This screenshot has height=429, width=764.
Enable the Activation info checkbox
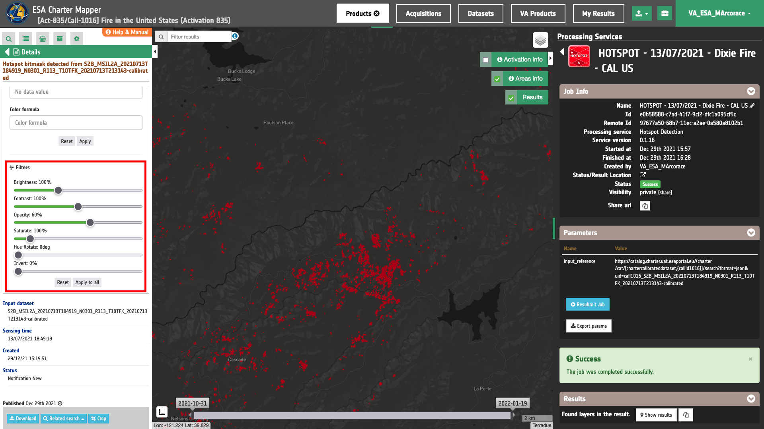click(x=485, y=60)
